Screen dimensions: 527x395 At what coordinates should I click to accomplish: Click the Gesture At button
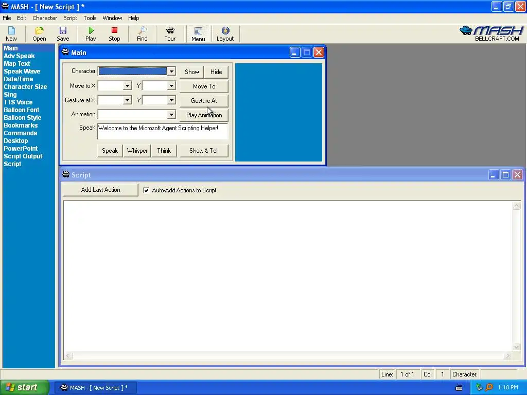(x=204, y=101)
